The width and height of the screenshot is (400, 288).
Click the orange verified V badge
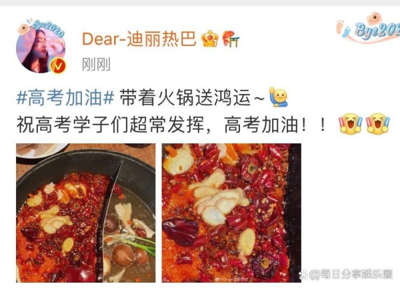tap(58, 66)
